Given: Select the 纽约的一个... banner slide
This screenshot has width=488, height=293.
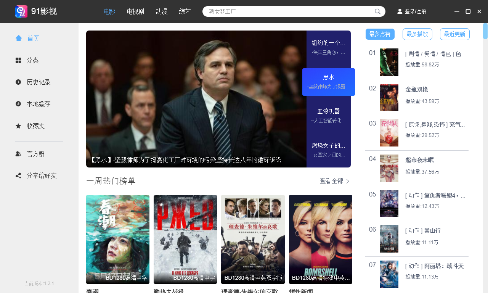Looking at the screenshot, I should click(x=329, y=47).
